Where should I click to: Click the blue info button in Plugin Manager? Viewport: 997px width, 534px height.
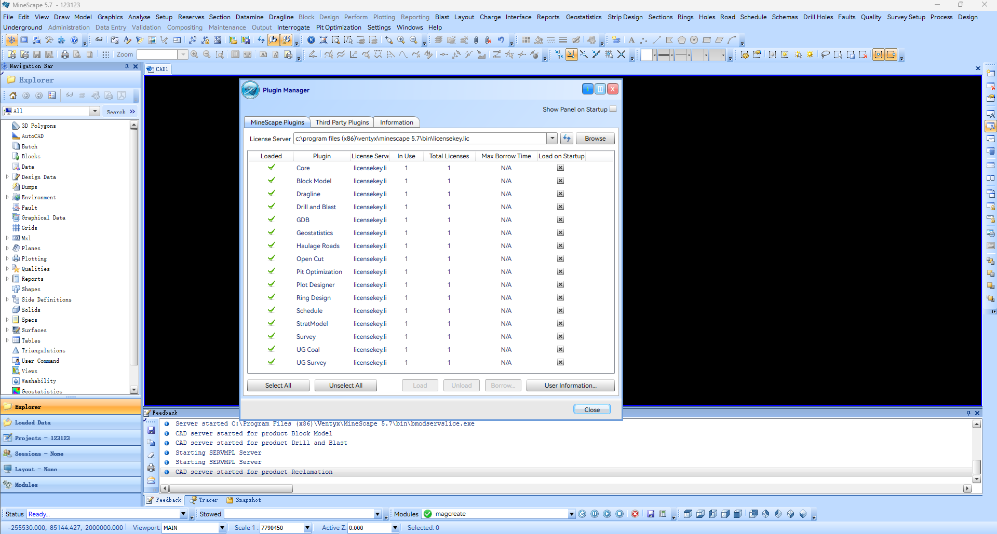click(x=587, y=89)
